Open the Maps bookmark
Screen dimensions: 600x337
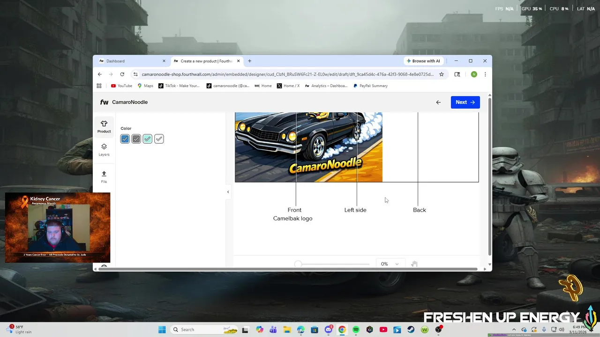(x=145, y=86)
